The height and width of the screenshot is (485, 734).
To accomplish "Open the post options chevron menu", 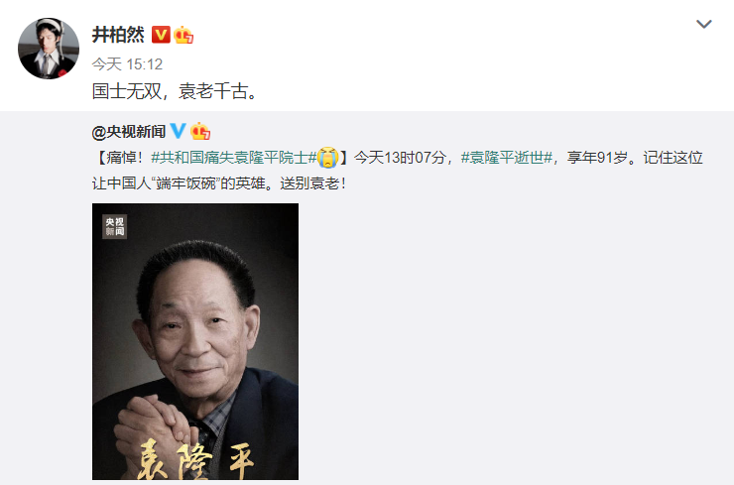I will point(703,24).
